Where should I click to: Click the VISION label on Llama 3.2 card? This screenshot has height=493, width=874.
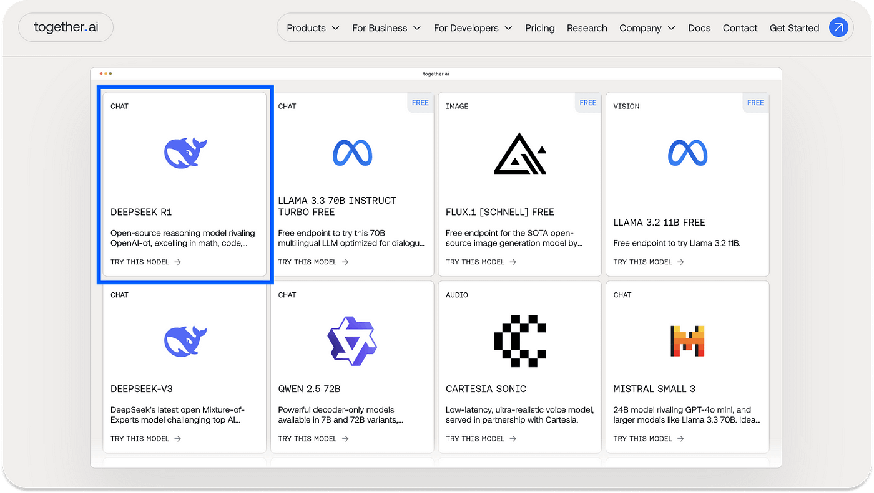[626, 107]
